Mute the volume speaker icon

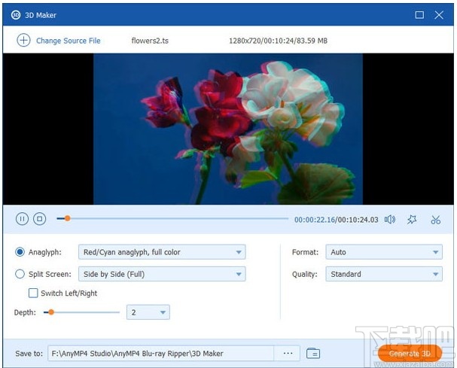[390, 220]
